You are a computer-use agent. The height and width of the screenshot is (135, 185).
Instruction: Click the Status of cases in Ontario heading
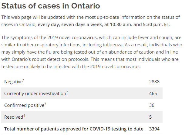[50, 6]
